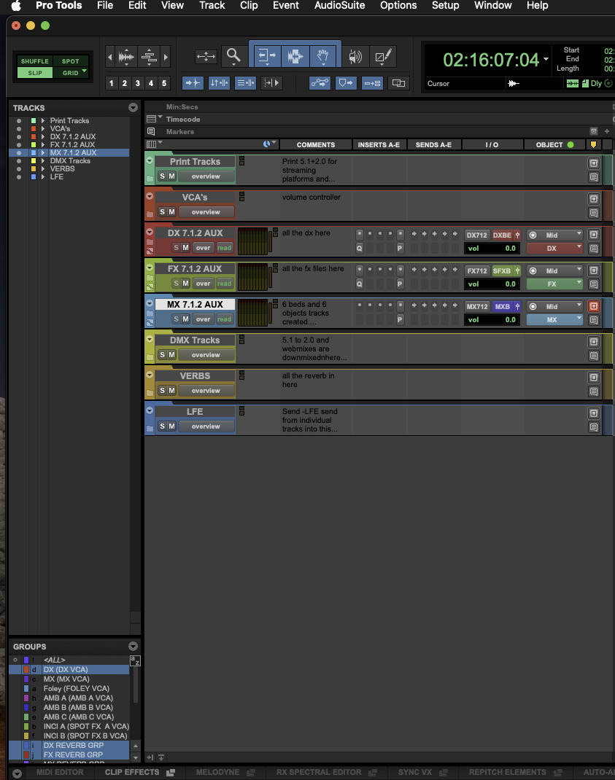Click the add marker plus icon
Screen dimensions: 615x780
pyautogui.click(x=607, y=131)
